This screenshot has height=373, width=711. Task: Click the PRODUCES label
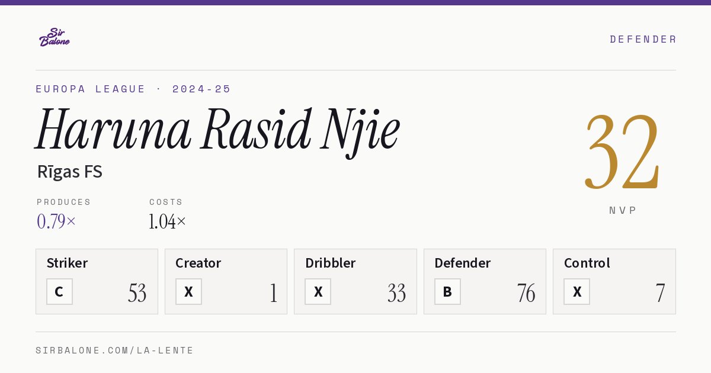pos(64,202)
